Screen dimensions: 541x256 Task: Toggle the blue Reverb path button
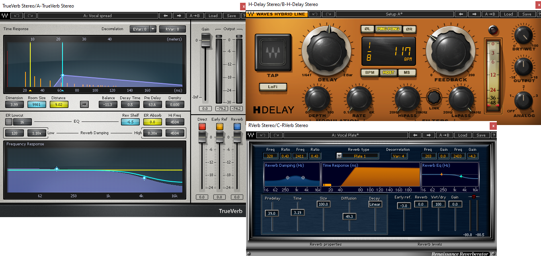pos(237,126)
